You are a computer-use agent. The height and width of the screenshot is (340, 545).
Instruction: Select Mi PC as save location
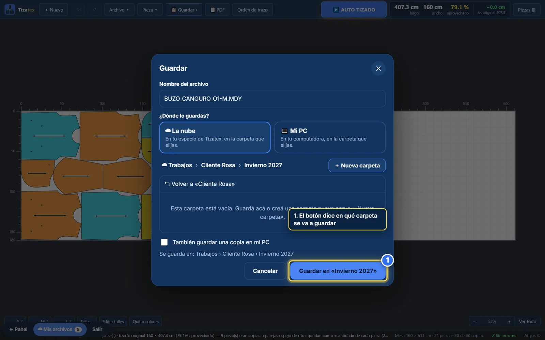tap(330, 137)
